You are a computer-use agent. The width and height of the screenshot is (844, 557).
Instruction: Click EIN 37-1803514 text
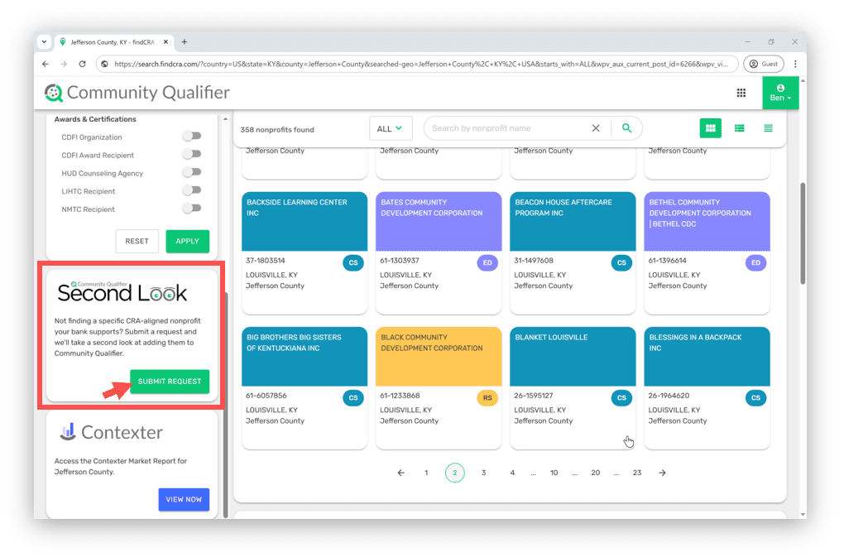[x=266, y=261]
